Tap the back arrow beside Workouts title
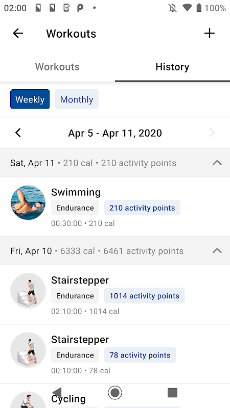This screenshot has width=230, height=408. [18, 33]
